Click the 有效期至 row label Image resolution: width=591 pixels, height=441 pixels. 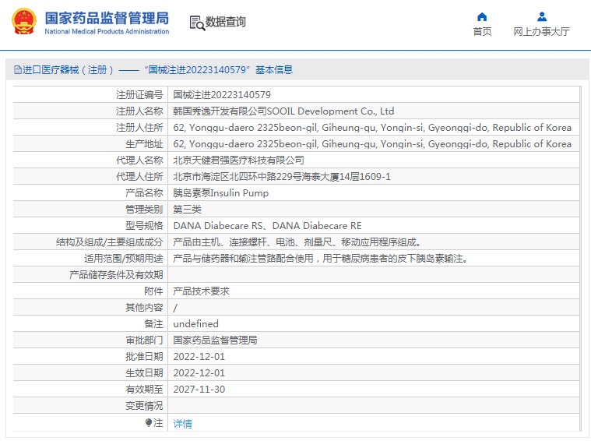tap(144, 390)
